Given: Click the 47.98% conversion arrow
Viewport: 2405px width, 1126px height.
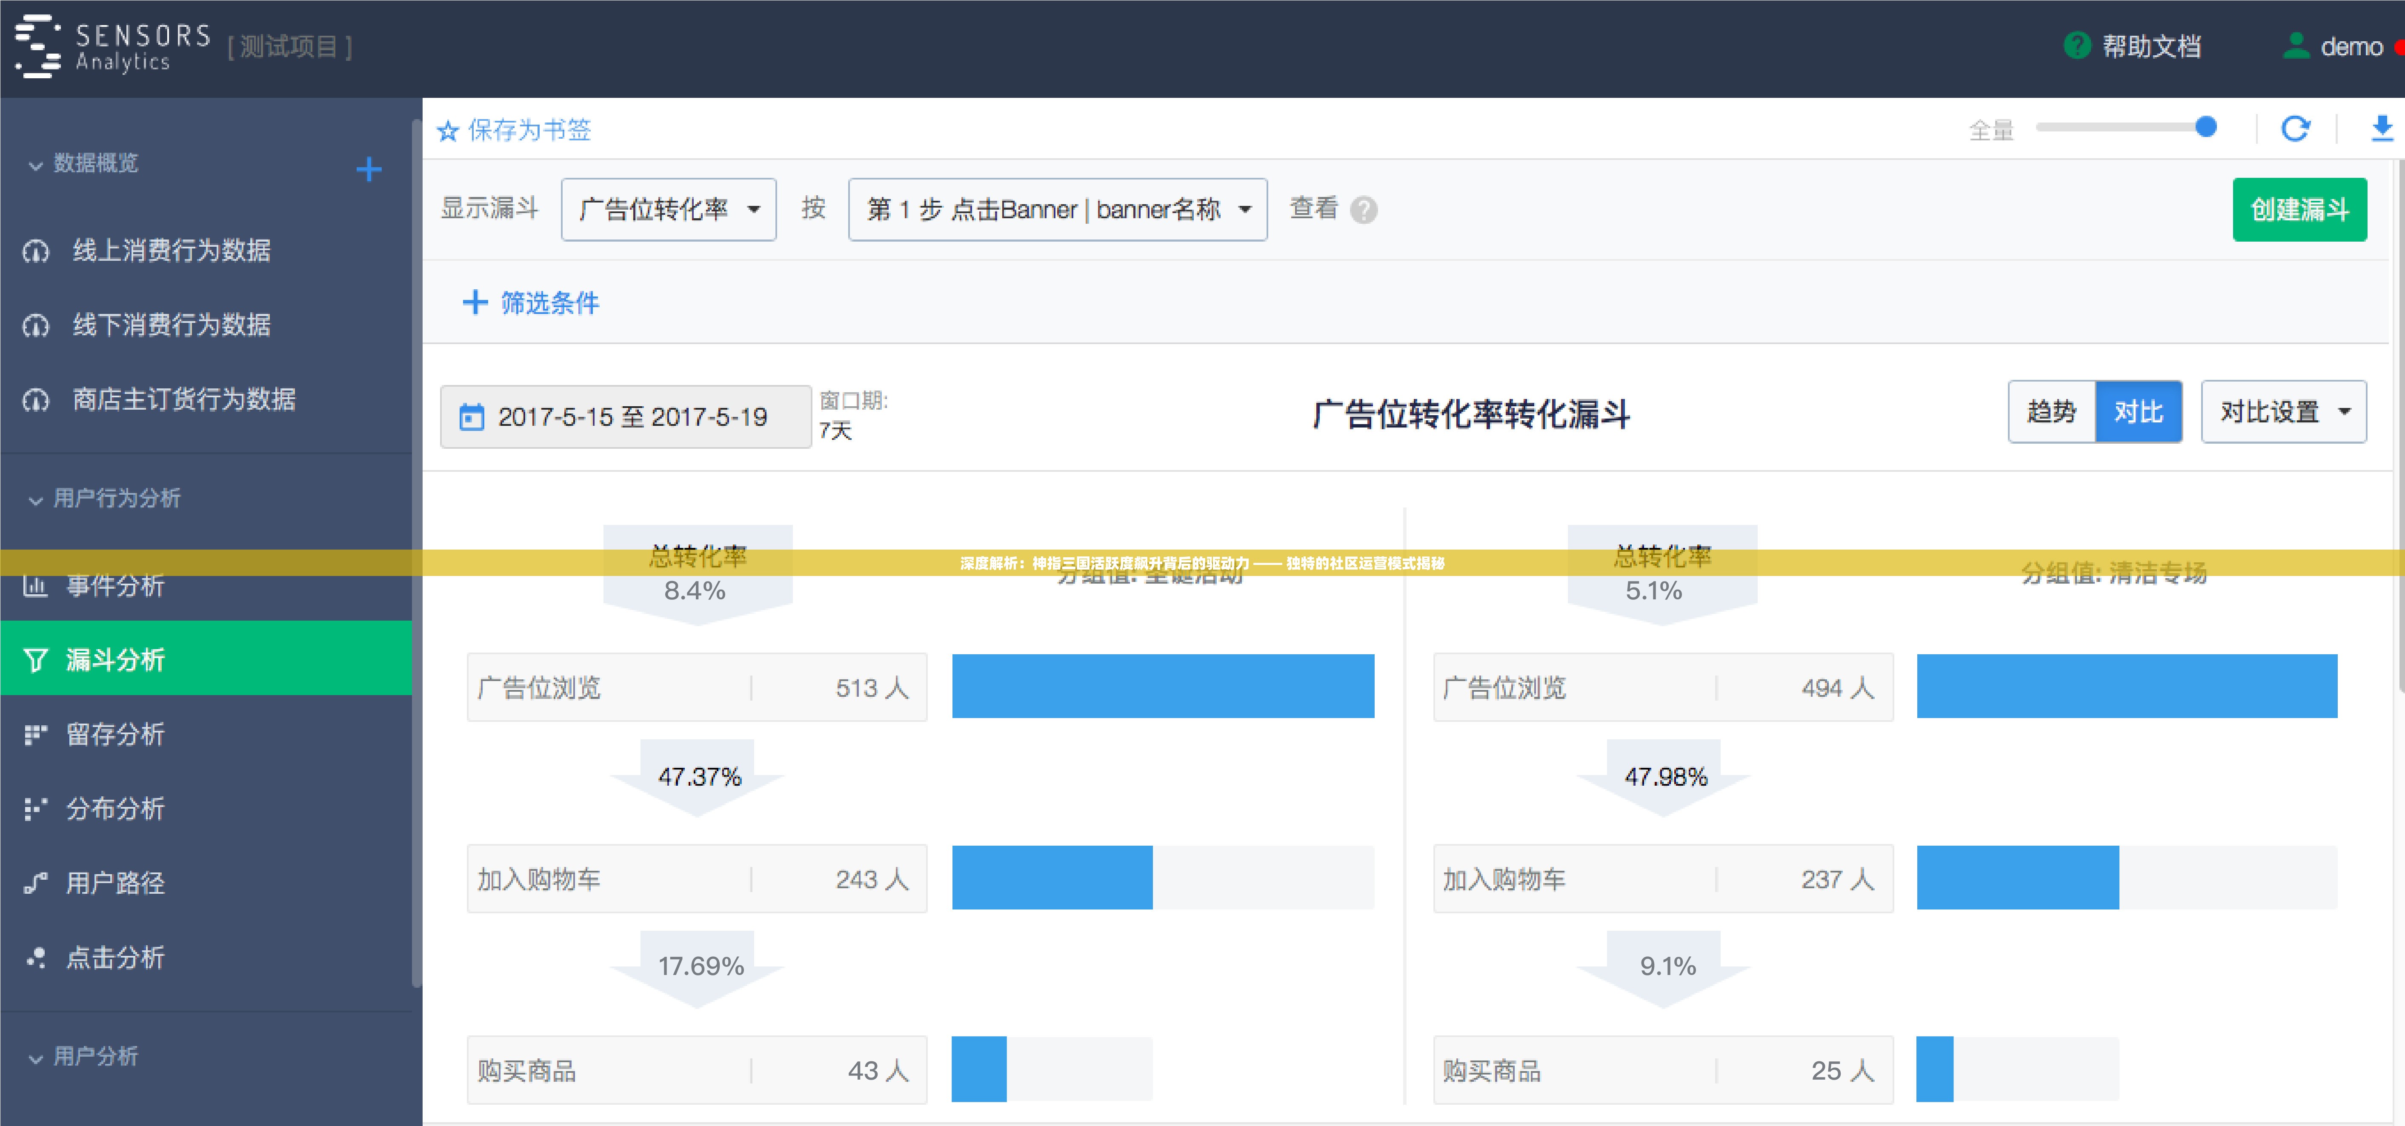Looking at the screenshot, I should (x=1664, y=779).
